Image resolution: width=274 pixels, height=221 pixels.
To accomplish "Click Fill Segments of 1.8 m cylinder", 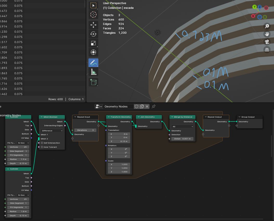I will point(18,207).
